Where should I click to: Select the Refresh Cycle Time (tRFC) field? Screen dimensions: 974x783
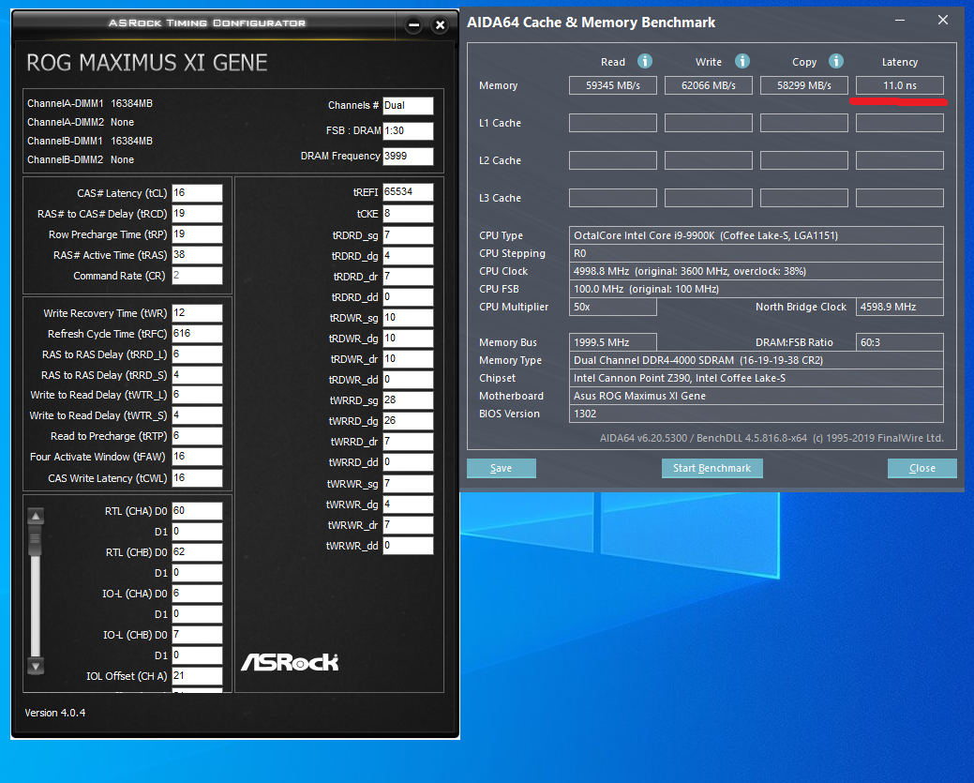point(197,333)
